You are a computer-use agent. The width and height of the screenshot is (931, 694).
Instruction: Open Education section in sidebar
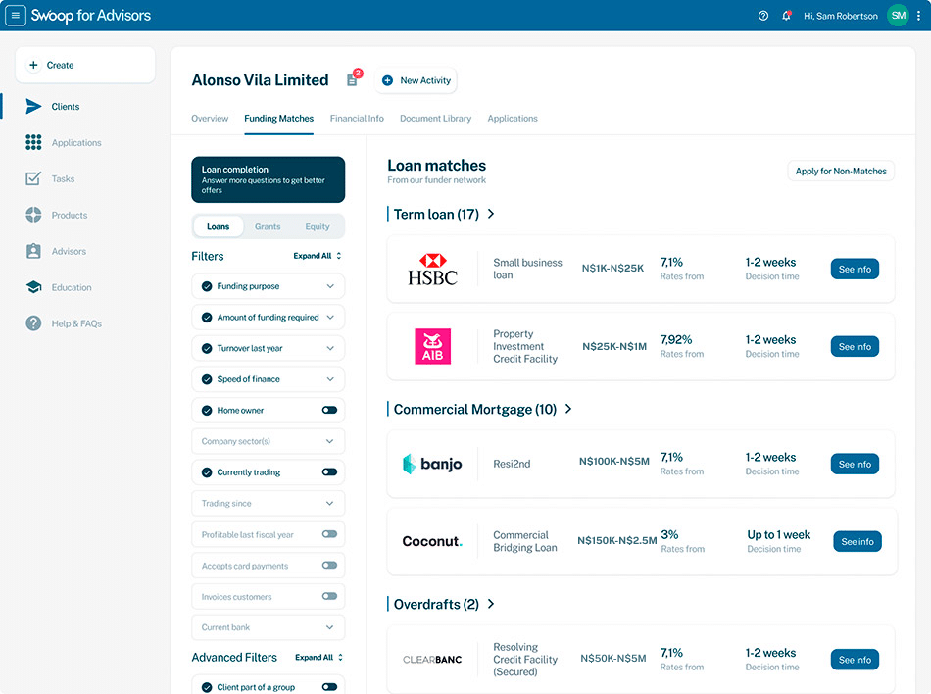pos(71,287)
